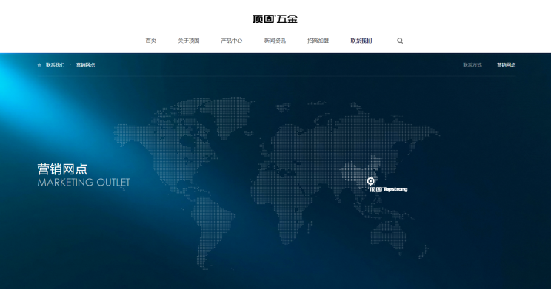Click the location pin marker on the map
551x289 pixels.
click(x=370, y=181)
